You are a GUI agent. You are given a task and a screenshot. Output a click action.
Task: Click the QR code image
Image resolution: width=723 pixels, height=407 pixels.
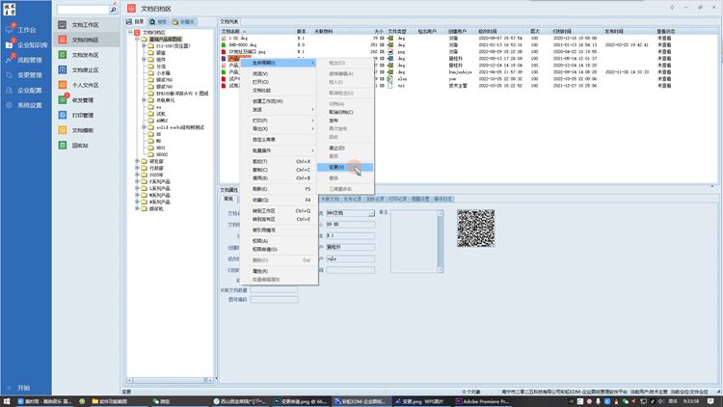pyautogui.click(x=475, y=228)
